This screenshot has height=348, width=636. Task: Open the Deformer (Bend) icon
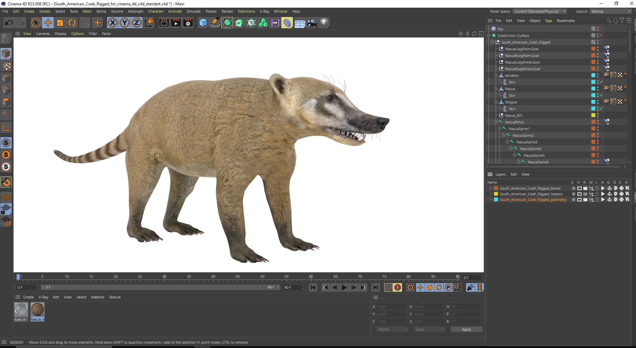(x=287, y=23)
